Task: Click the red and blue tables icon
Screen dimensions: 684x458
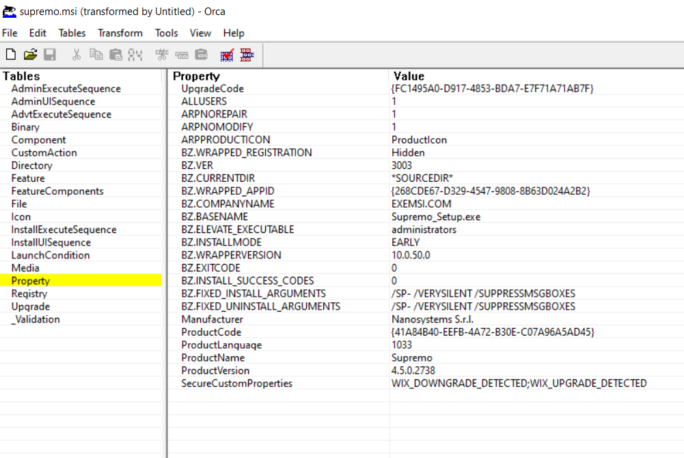Action: tap(246, 54)
